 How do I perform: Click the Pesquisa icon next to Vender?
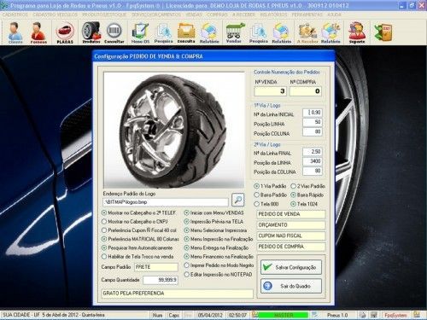coord(259,32)
